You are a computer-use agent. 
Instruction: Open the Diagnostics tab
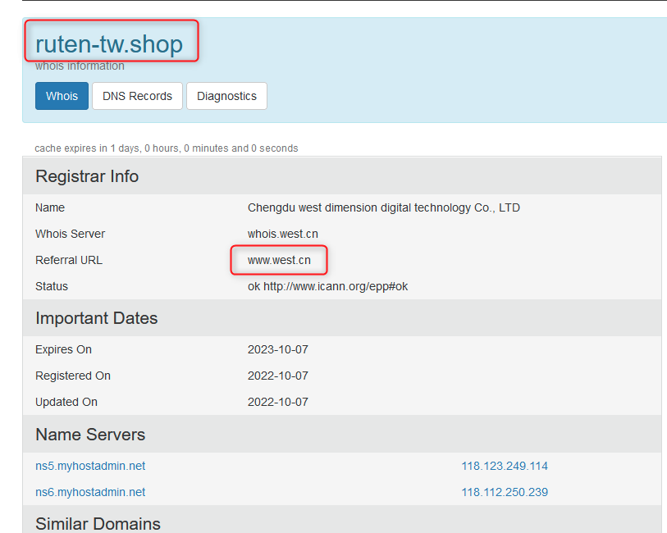(226, 96)
